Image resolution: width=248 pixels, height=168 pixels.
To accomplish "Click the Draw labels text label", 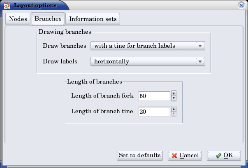I will [x=59, y=61].
